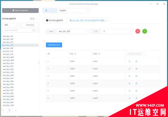Select key test_ket_112
168x117 pixels.
pyautogui.click(x=20, y=51)
